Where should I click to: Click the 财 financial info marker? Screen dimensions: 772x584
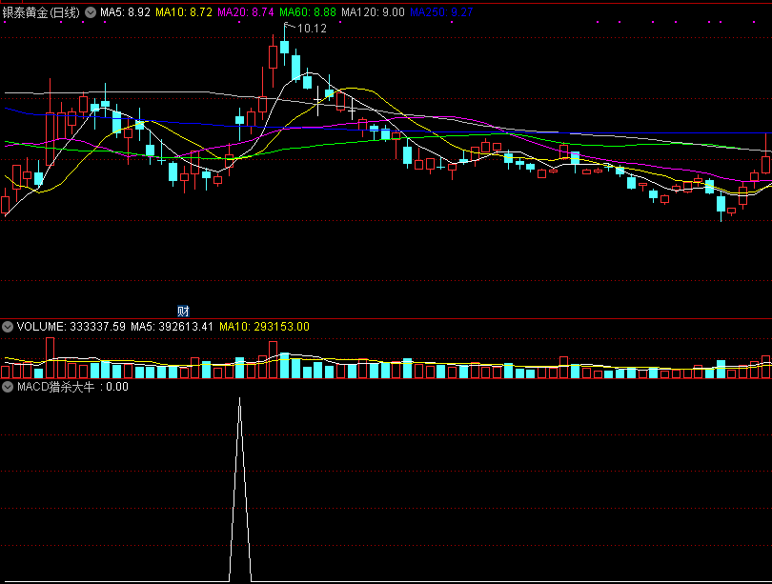tap(183, 311)
